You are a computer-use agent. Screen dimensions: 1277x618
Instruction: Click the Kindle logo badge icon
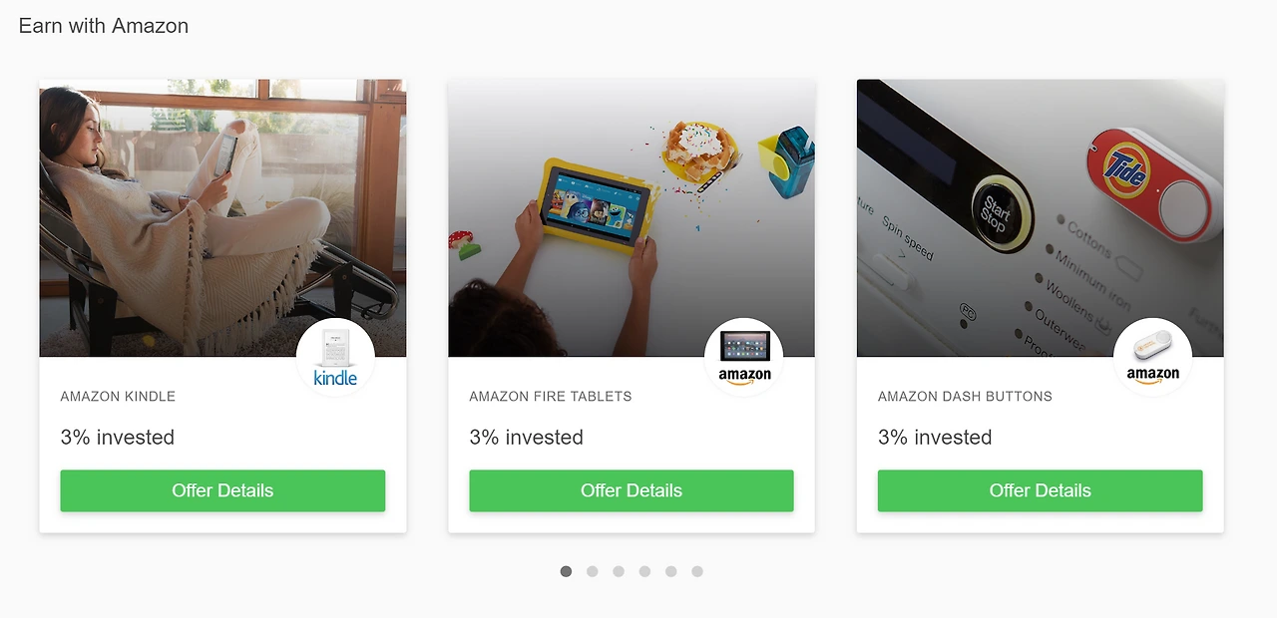pos(335,357)
